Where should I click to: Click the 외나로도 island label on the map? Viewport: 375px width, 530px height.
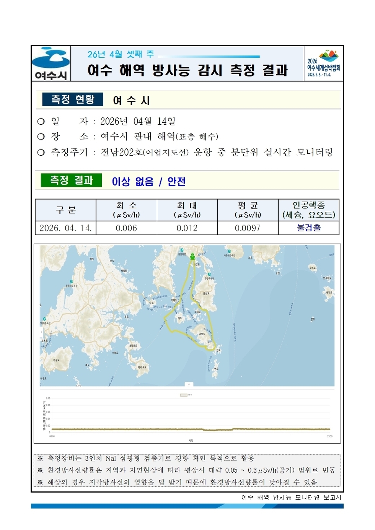click(142, 367)
